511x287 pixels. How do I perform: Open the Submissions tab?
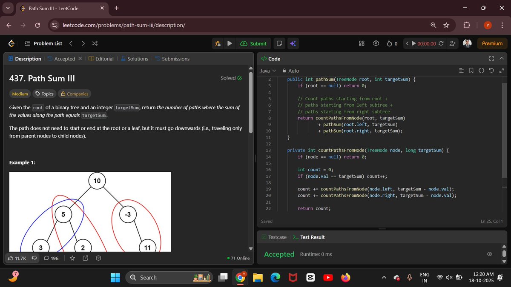172,59
